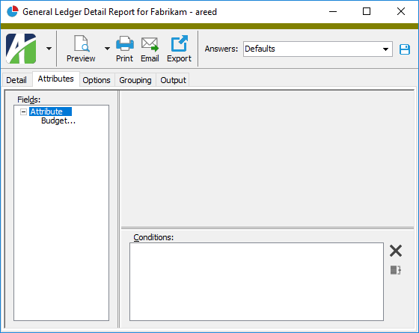Save answers with the blue disk icon
The width and height of the screenshot is (419, 333).
coord(405,49)
